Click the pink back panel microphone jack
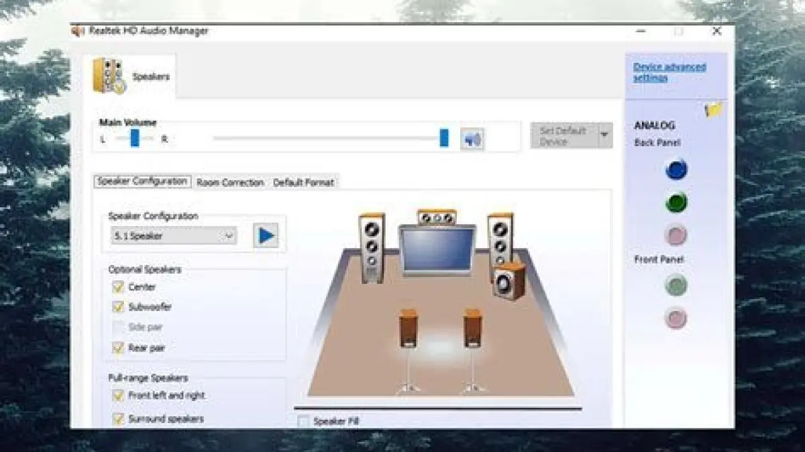Image resolution: width=805 pixels, height=452 pixels. click(676, 235)
